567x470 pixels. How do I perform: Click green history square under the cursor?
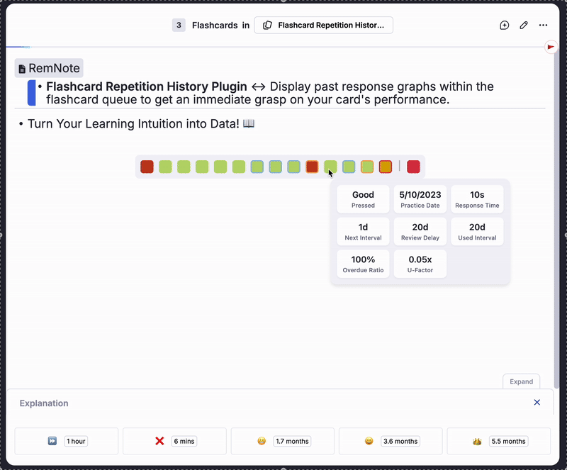pos(330,167)
